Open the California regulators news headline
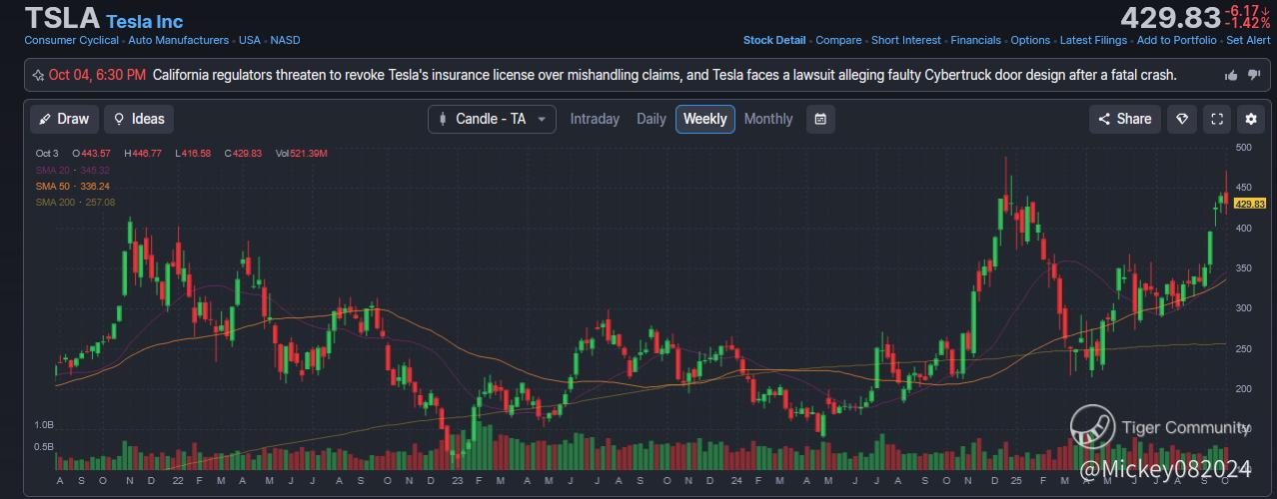This screenshot has width=1277, height=499. (664, 75)
